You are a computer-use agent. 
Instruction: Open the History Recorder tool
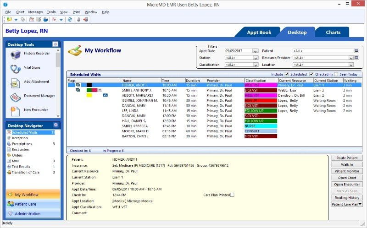click(x=30, y=54)
